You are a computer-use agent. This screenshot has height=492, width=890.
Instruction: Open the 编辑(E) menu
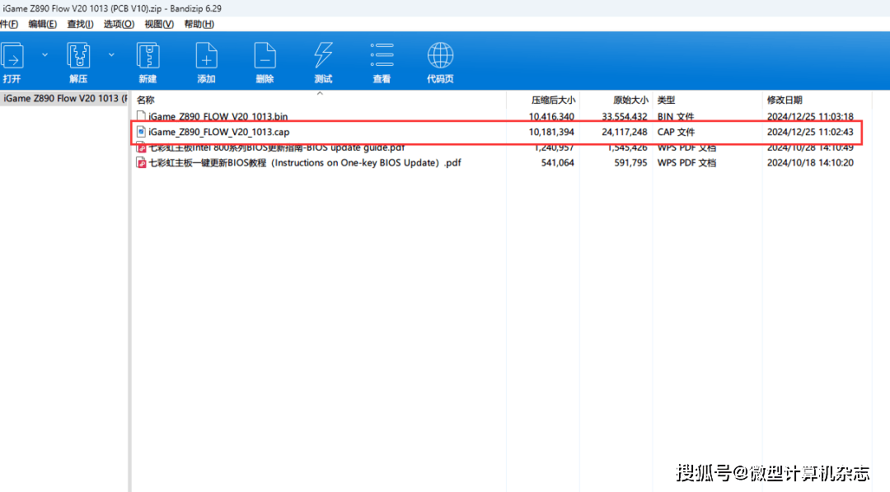43,24
